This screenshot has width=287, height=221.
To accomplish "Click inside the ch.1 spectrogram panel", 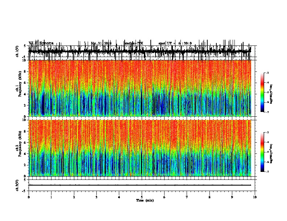I will click(x=140, y=88).
